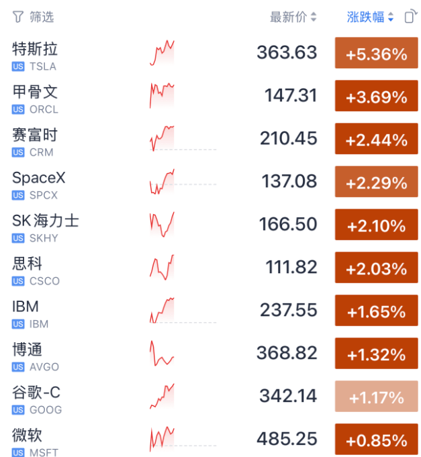Viewport: 421px width, 457px height.
Task: Select the 微软 MSFT stock name
Action: tap(27, 435)
